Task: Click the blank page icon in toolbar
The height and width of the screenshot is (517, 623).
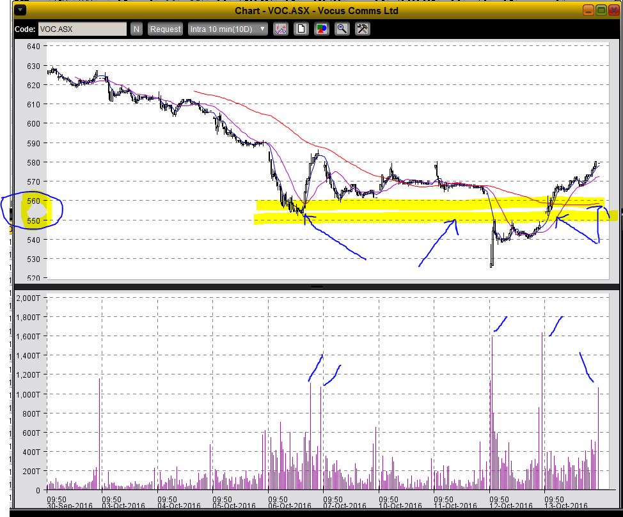Action: [301, 29]
